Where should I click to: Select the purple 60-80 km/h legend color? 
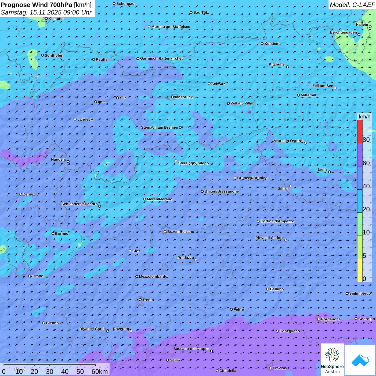point(360,155)
